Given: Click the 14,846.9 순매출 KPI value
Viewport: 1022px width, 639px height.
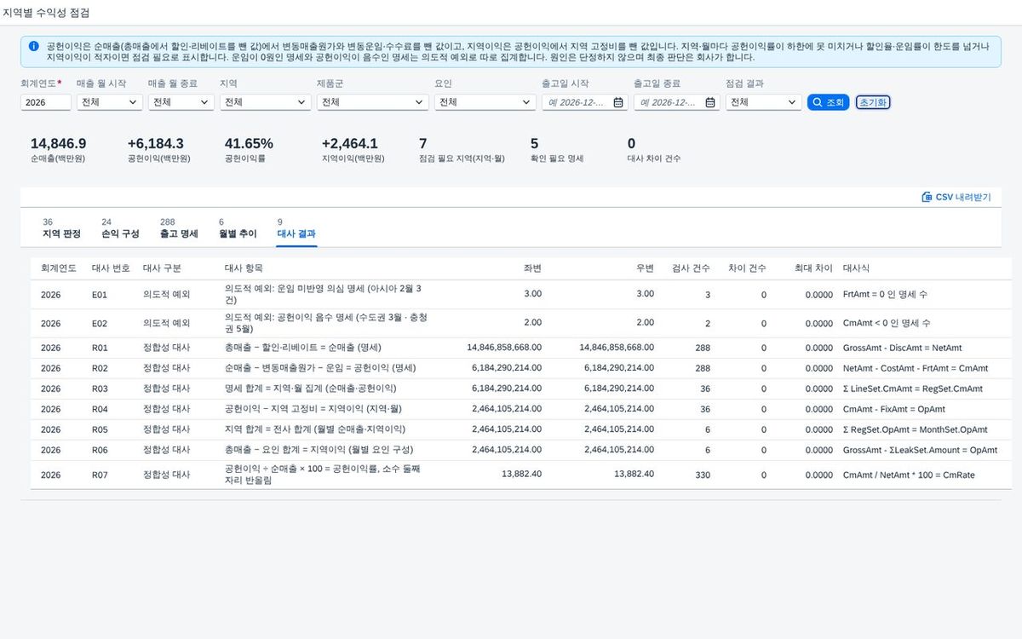Looking at the screenshot, I should [x=58, y=143].
